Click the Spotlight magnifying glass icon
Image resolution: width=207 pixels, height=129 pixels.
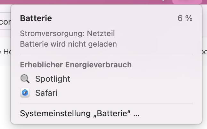tap(25, 79)
